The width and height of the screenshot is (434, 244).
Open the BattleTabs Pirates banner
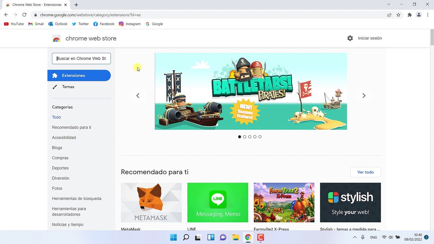pos(251,91)
